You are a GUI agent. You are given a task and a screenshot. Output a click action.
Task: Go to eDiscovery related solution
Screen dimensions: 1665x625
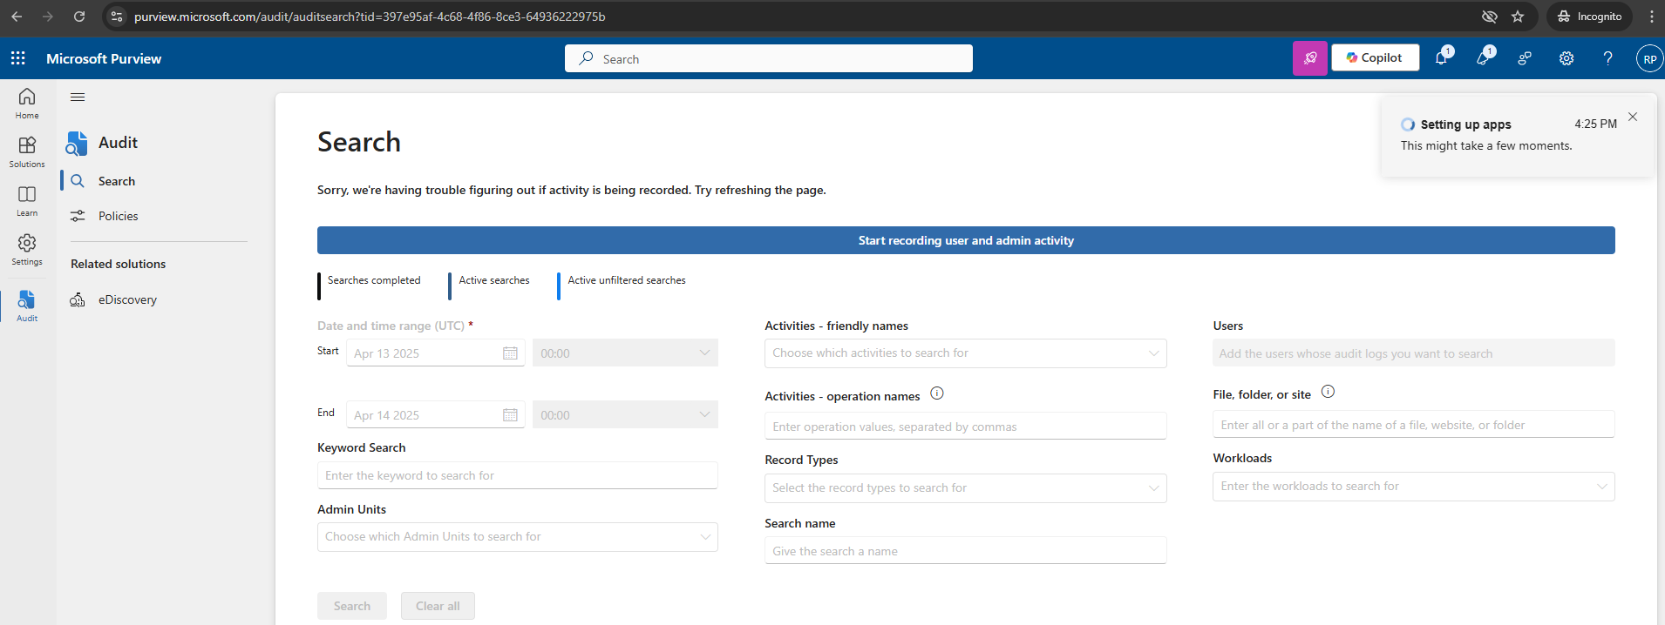[x=127, y=299]
